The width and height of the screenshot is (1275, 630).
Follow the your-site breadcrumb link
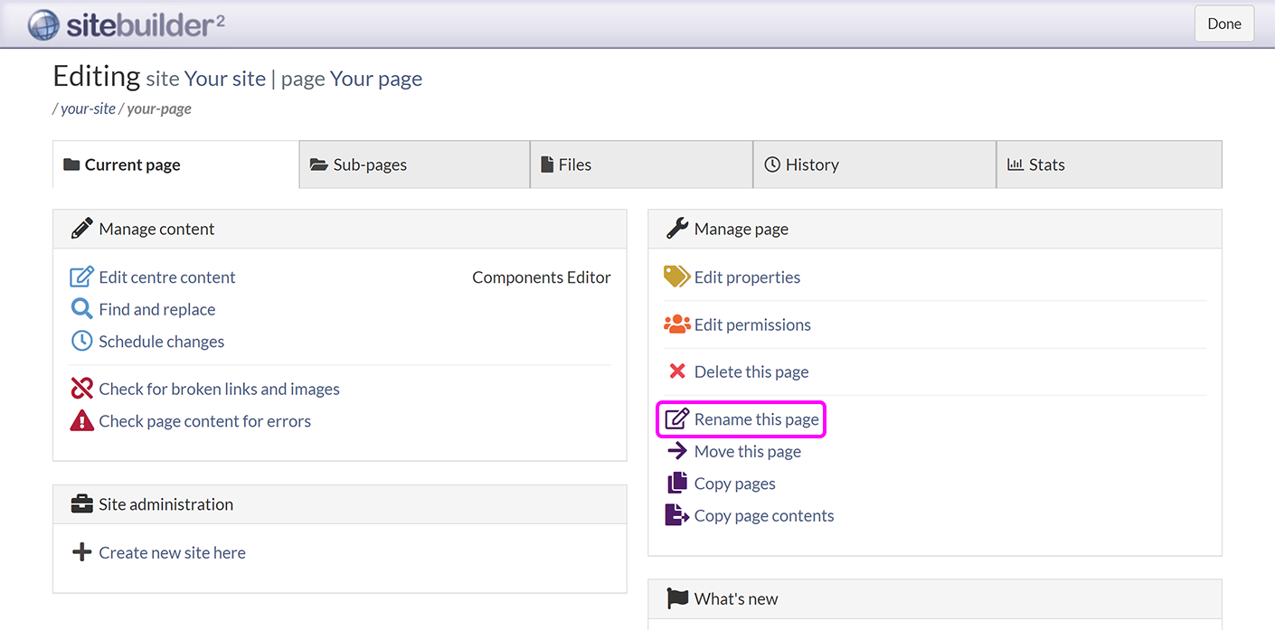[88, 108]
